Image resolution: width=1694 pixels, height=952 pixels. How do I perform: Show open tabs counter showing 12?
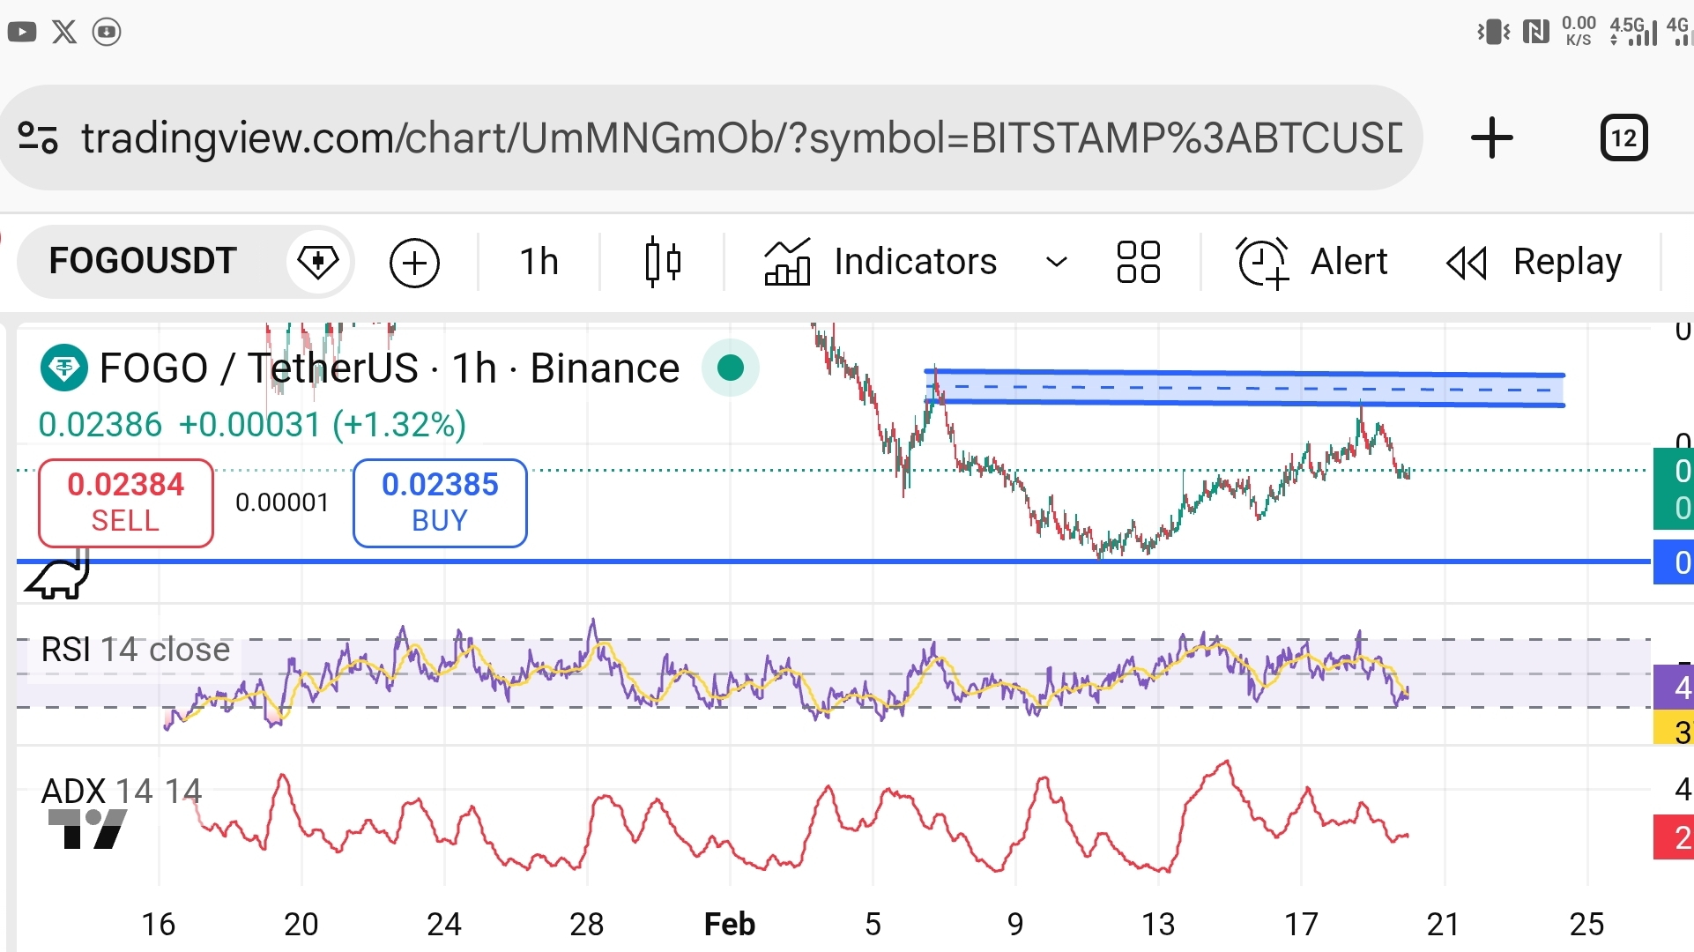1623,138
